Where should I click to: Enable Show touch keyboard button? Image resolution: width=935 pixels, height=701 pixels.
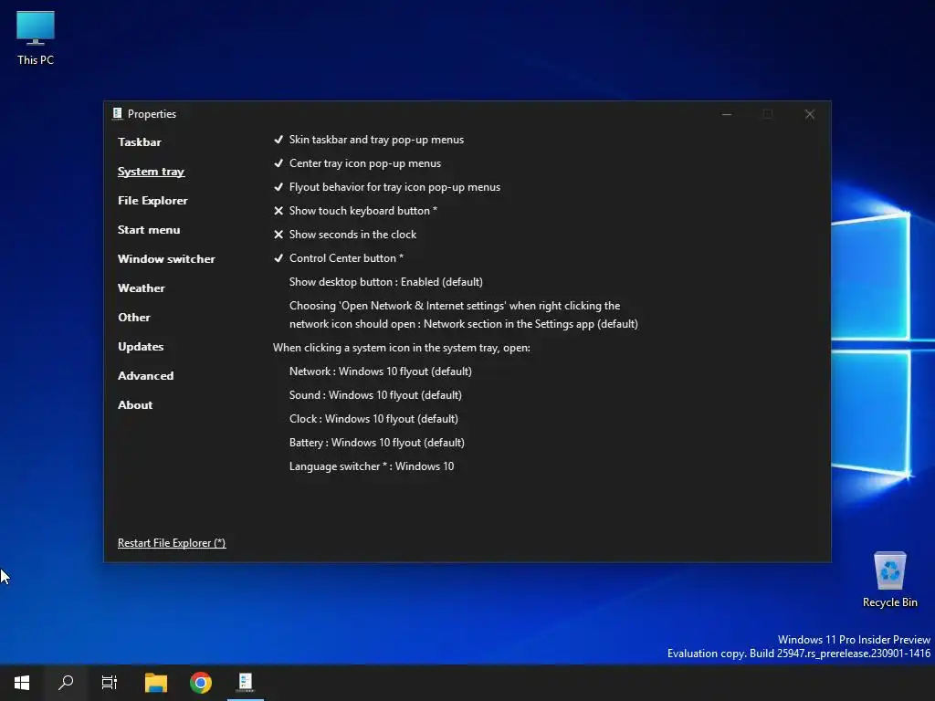click(355, 211)
